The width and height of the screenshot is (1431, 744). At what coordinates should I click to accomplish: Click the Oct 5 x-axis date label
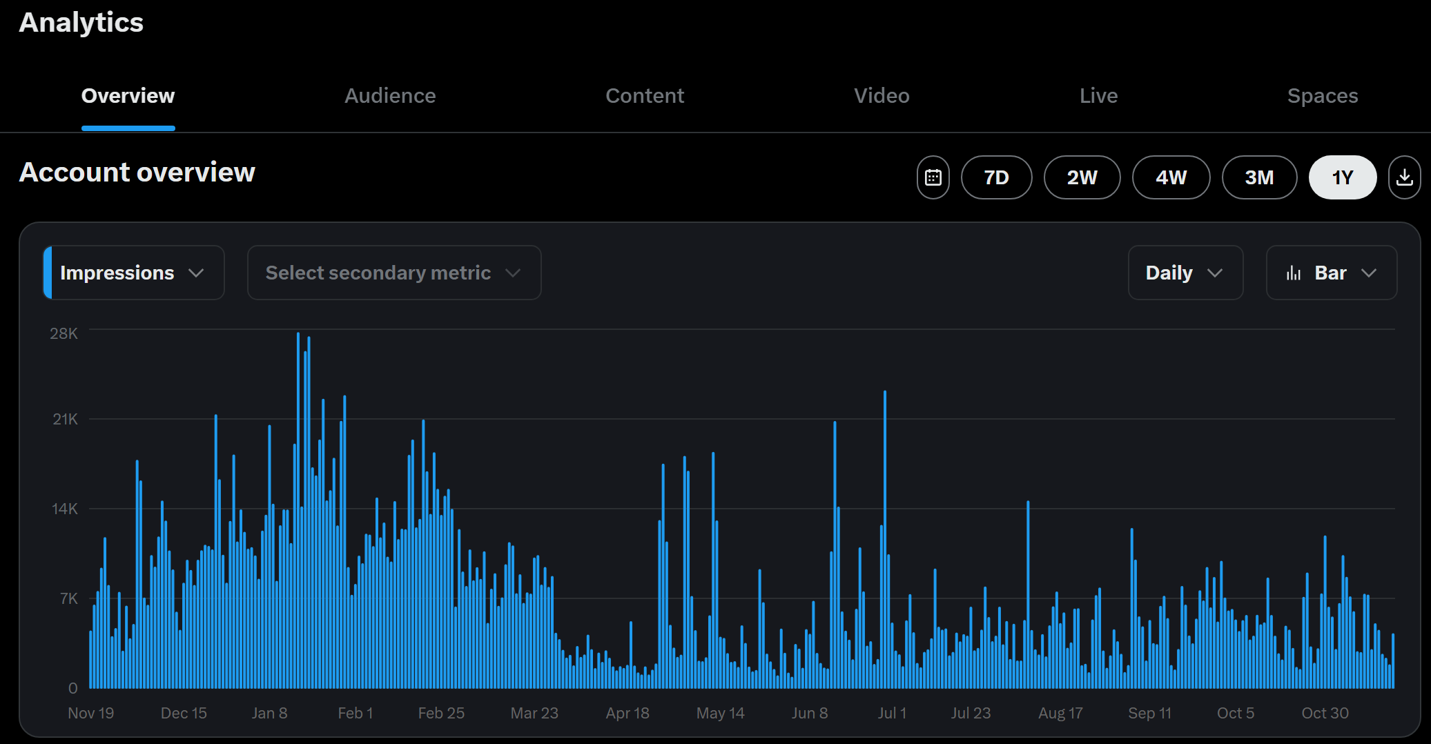(x=1236, y=713)
